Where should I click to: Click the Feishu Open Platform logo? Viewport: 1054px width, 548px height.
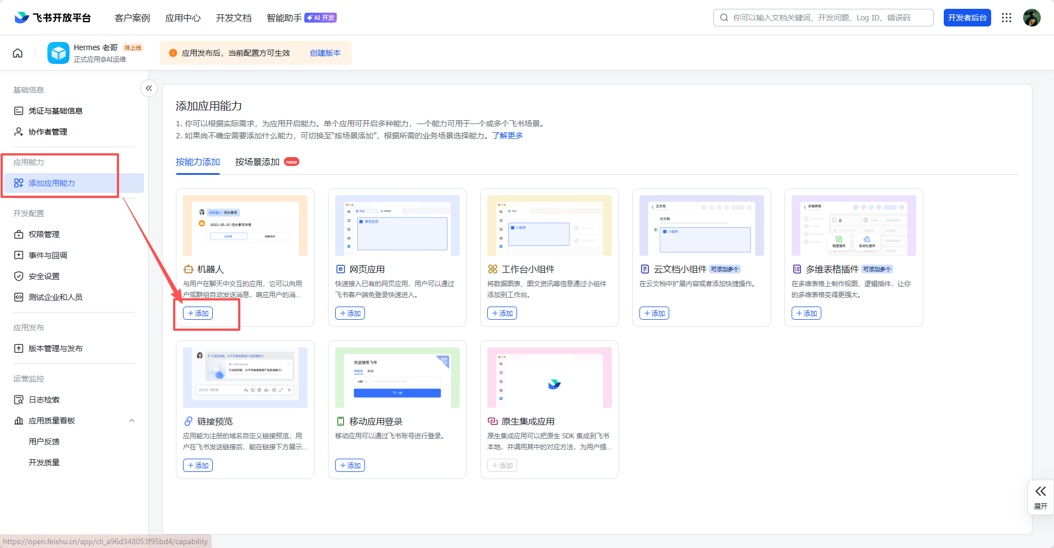53,18
